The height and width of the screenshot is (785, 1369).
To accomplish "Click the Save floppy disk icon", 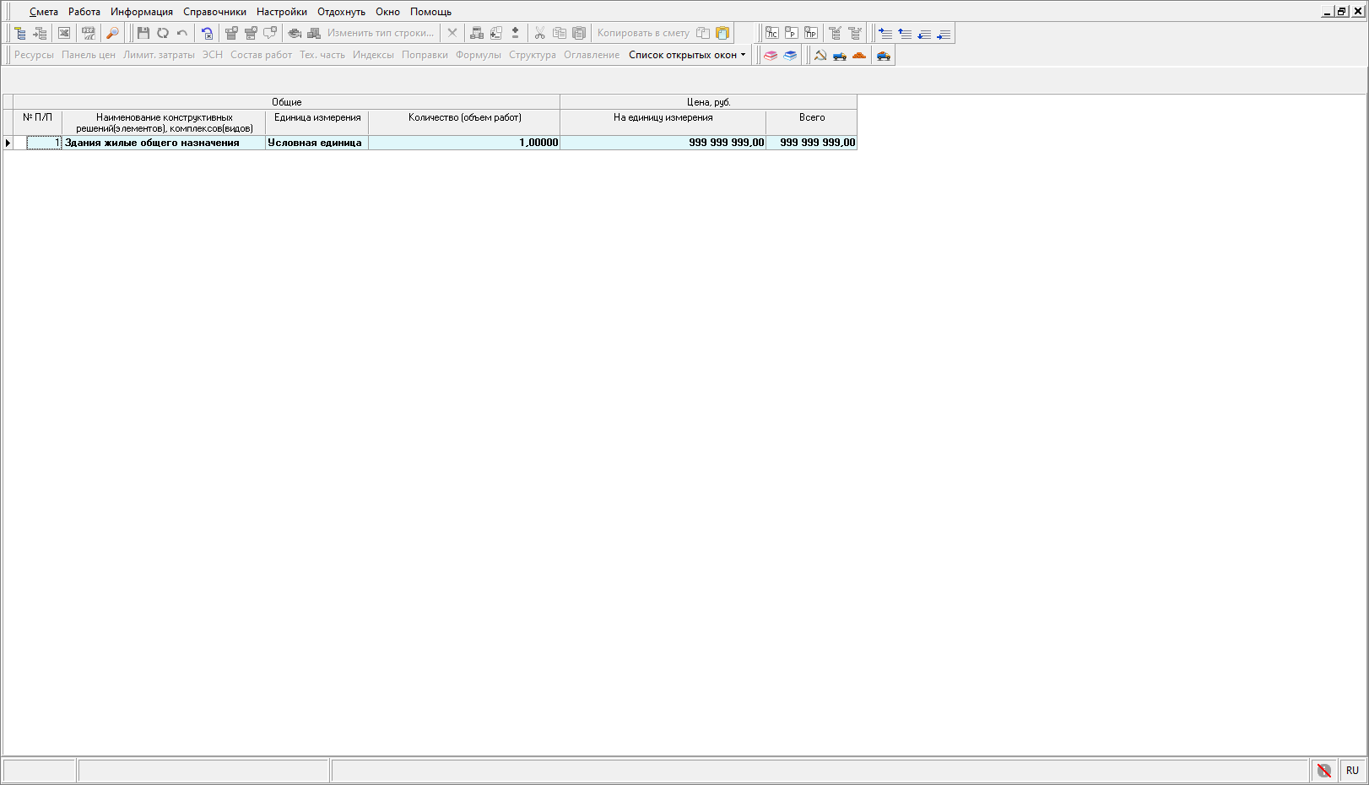I will [x=143, y=33].
